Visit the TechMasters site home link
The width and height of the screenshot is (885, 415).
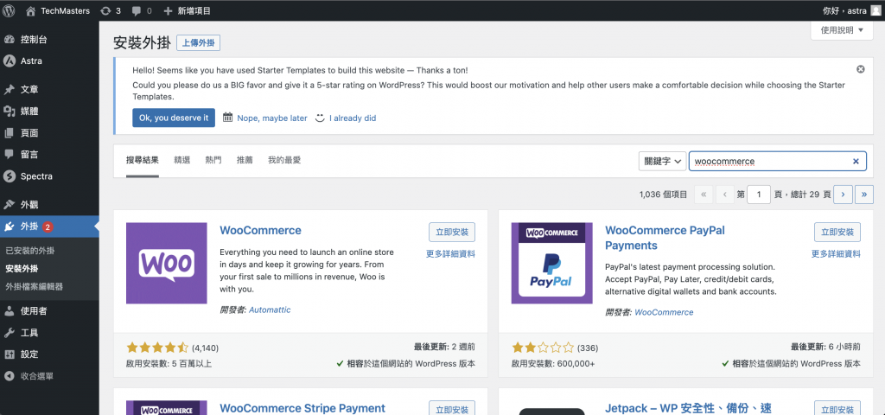pyautogui.click(x=58, y=10)
